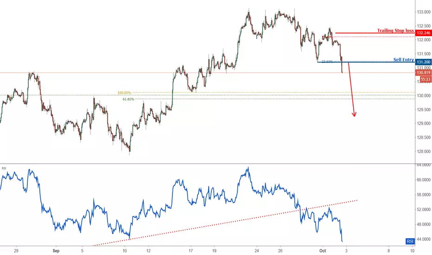Click the 5 date label on time axis
Viewport: 432px width, 255px height.
tap(82, 251)
